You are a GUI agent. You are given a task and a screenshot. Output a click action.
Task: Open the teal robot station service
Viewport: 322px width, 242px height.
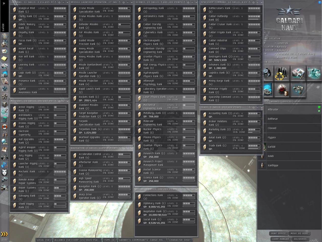314,73
